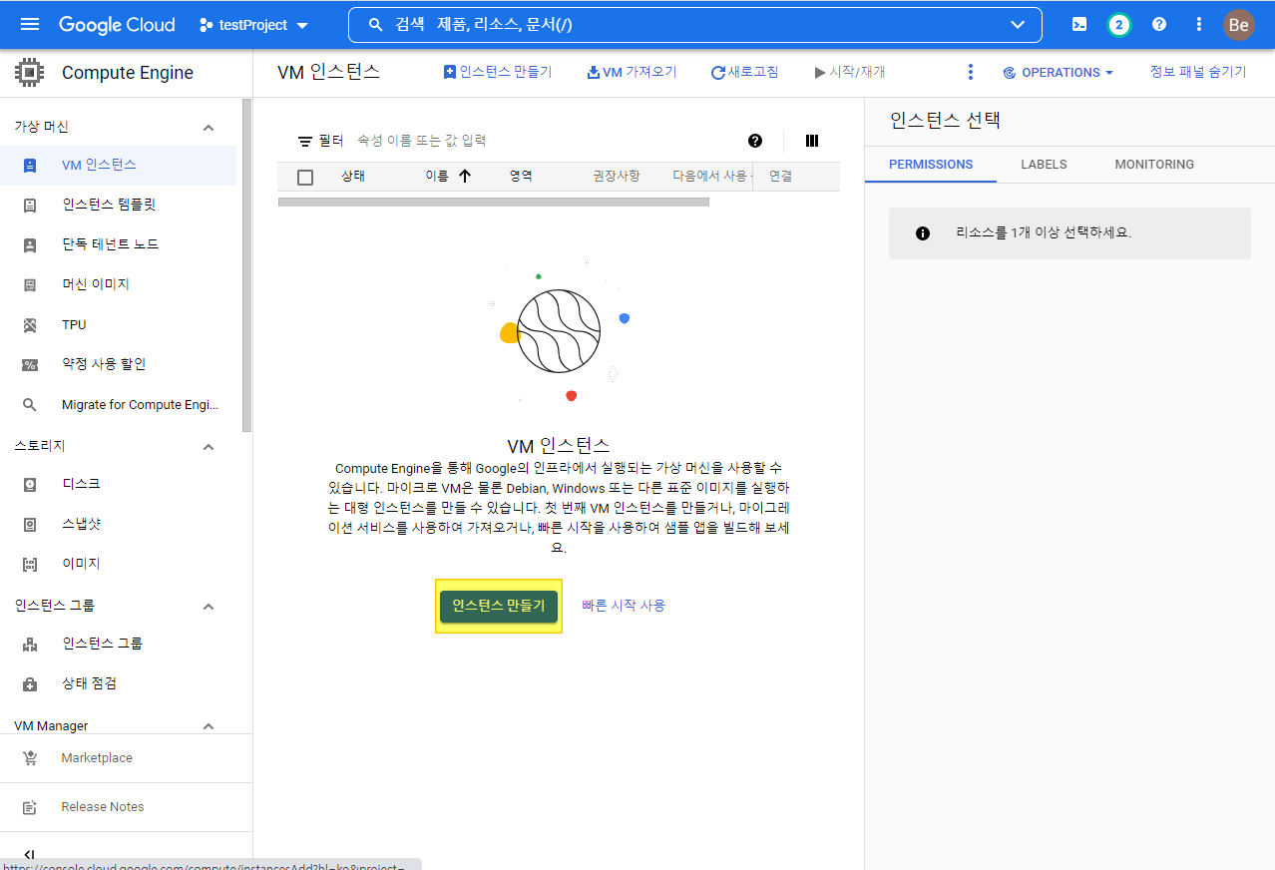Click the VM 인스턴스 sidebar icon
Viewport: 1275px width, 870px height.
[30, 166]
